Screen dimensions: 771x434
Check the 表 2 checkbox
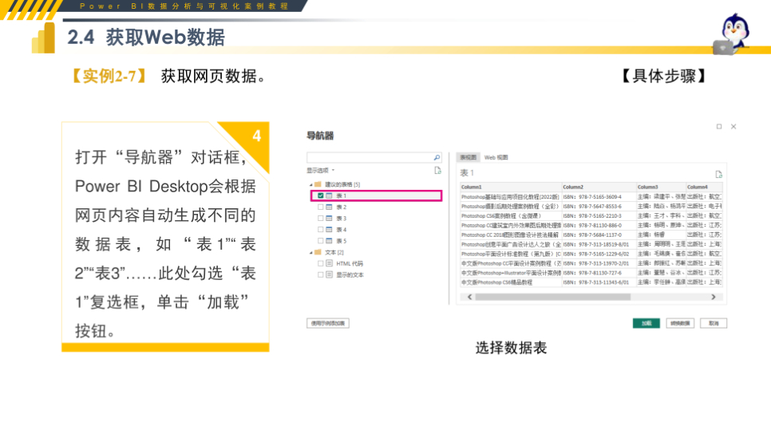pyautogui.click(x=321, y=207)
